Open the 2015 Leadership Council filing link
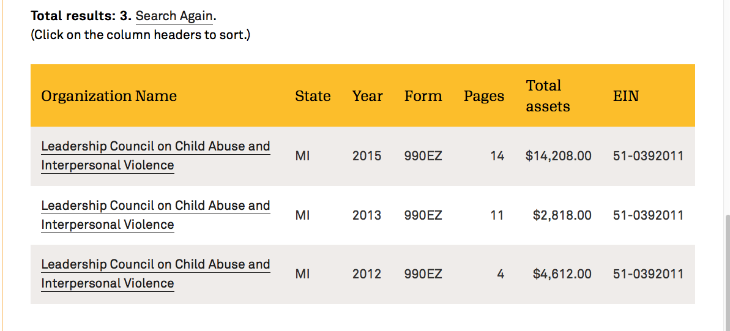730x331 pixels. [155, 147]
